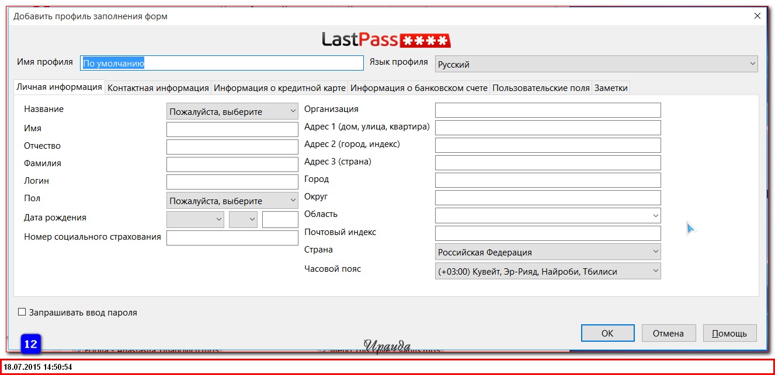The image size is (775, 375).
Task: Click the "Отчество" middle name field
Action: point(232,147)
